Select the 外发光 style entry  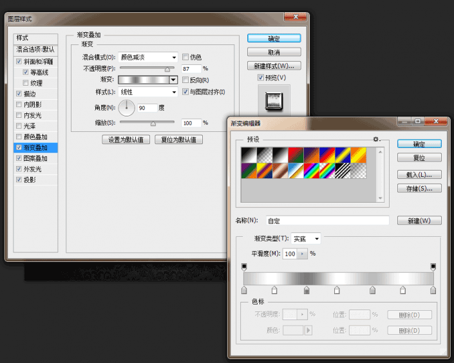pos(35,169)
